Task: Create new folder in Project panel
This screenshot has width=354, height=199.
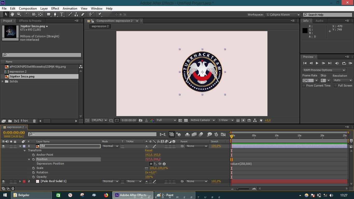Action: coord(10,121)
